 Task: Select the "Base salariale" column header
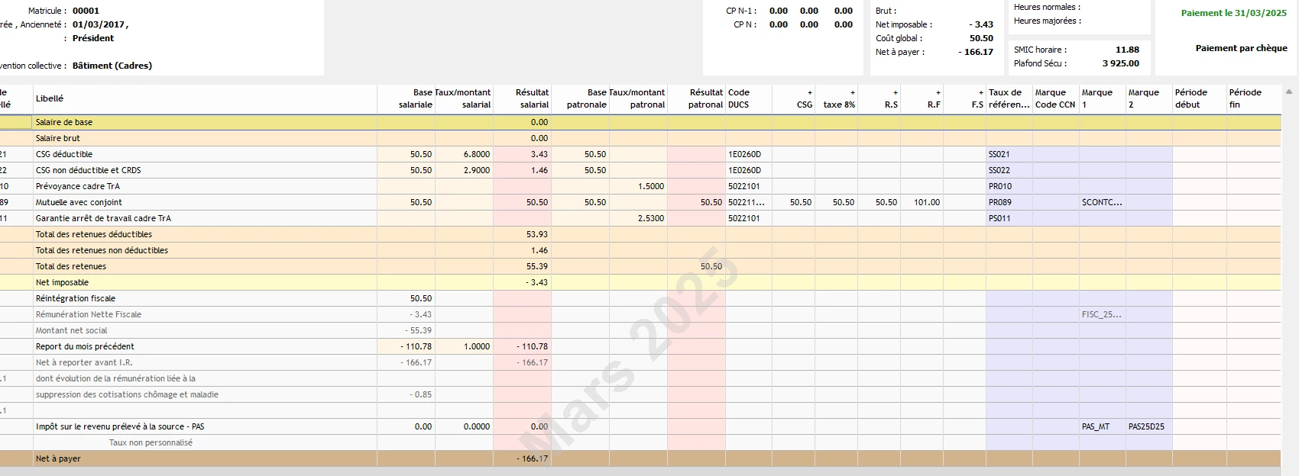(x=406, y=99)
